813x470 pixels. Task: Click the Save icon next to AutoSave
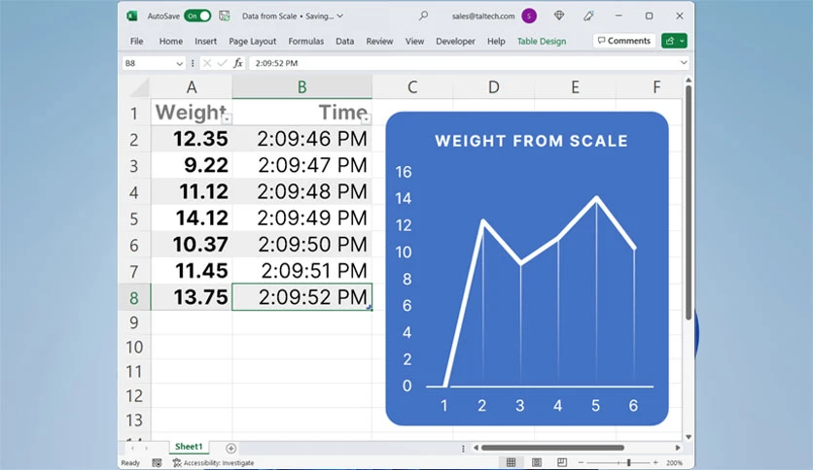tap(225, 17)
